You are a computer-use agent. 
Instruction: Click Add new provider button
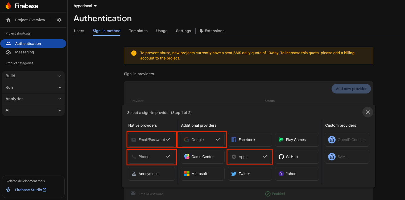coord(351,89)
